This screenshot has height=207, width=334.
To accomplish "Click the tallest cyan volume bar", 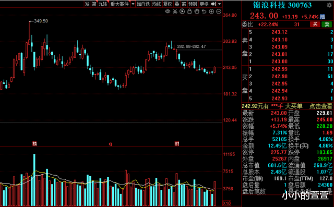I will (x=34, y=180).
